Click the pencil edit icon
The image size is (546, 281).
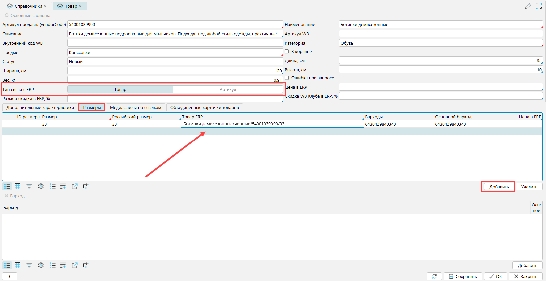(x=528, y=6)
